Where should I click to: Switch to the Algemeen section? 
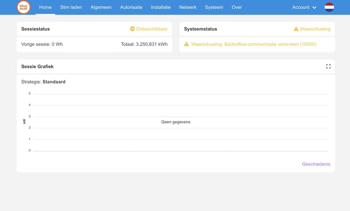click(x=101, y=7)
